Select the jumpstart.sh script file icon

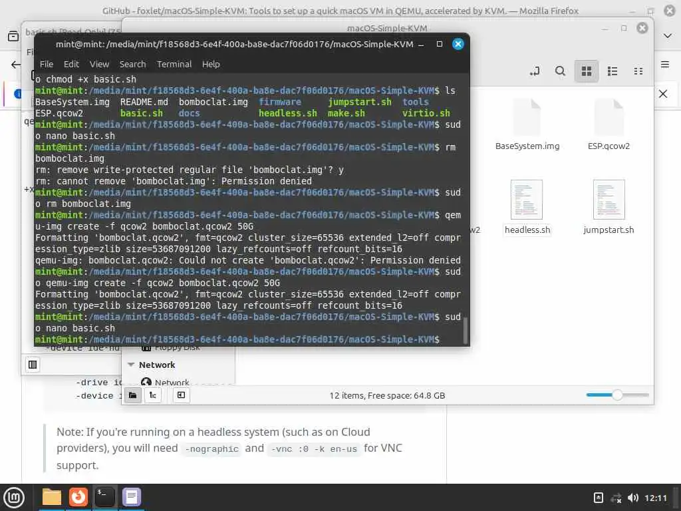609,200
